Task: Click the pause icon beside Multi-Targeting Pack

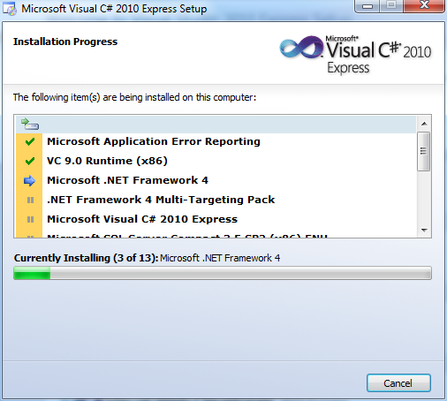Action: click(x=30, y=200)
